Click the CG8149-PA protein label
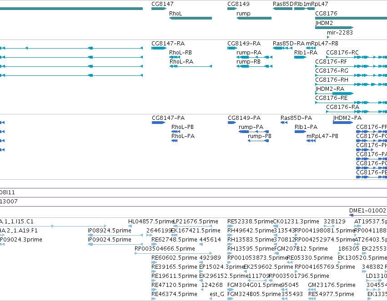Viewport: 387px width, 301px height. pyautogui.click(x=244, y=118)
